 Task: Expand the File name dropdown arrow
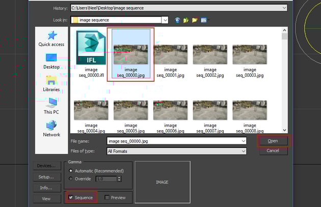click(x=244, y=141)
